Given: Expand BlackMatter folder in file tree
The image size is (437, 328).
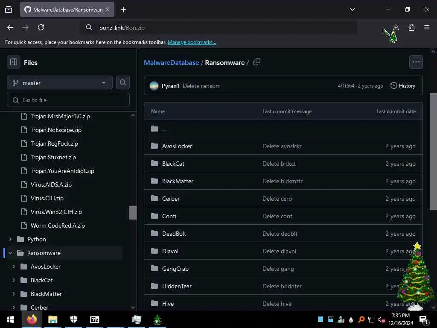Looking at the screenshot, I should pyautogui.click(x=14, y=294).
